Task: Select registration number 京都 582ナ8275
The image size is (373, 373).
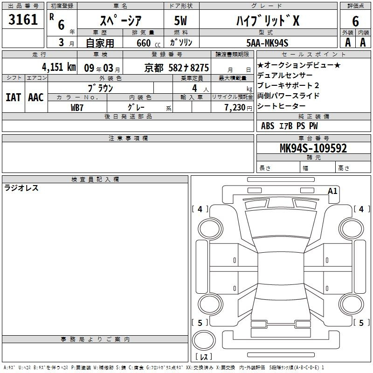Action: coord(177,68)
